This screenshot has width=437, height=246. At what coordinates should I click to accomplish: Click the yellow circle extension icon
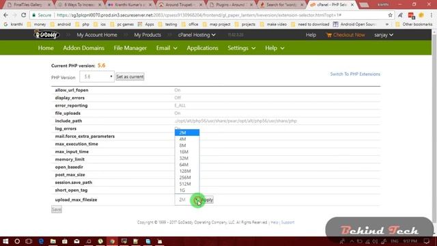pyautogui.click(x=421, y=15)
